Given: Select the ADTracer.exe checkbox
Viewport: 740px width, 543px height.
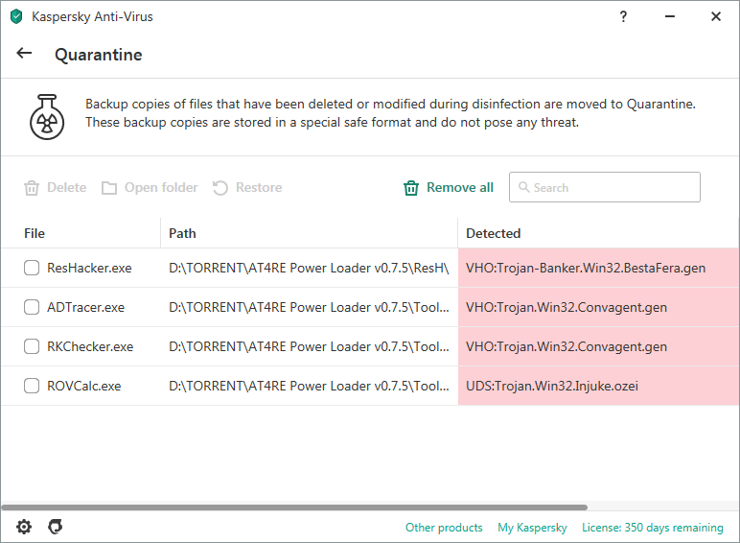Looking at the screenshot, I should 32,307.
